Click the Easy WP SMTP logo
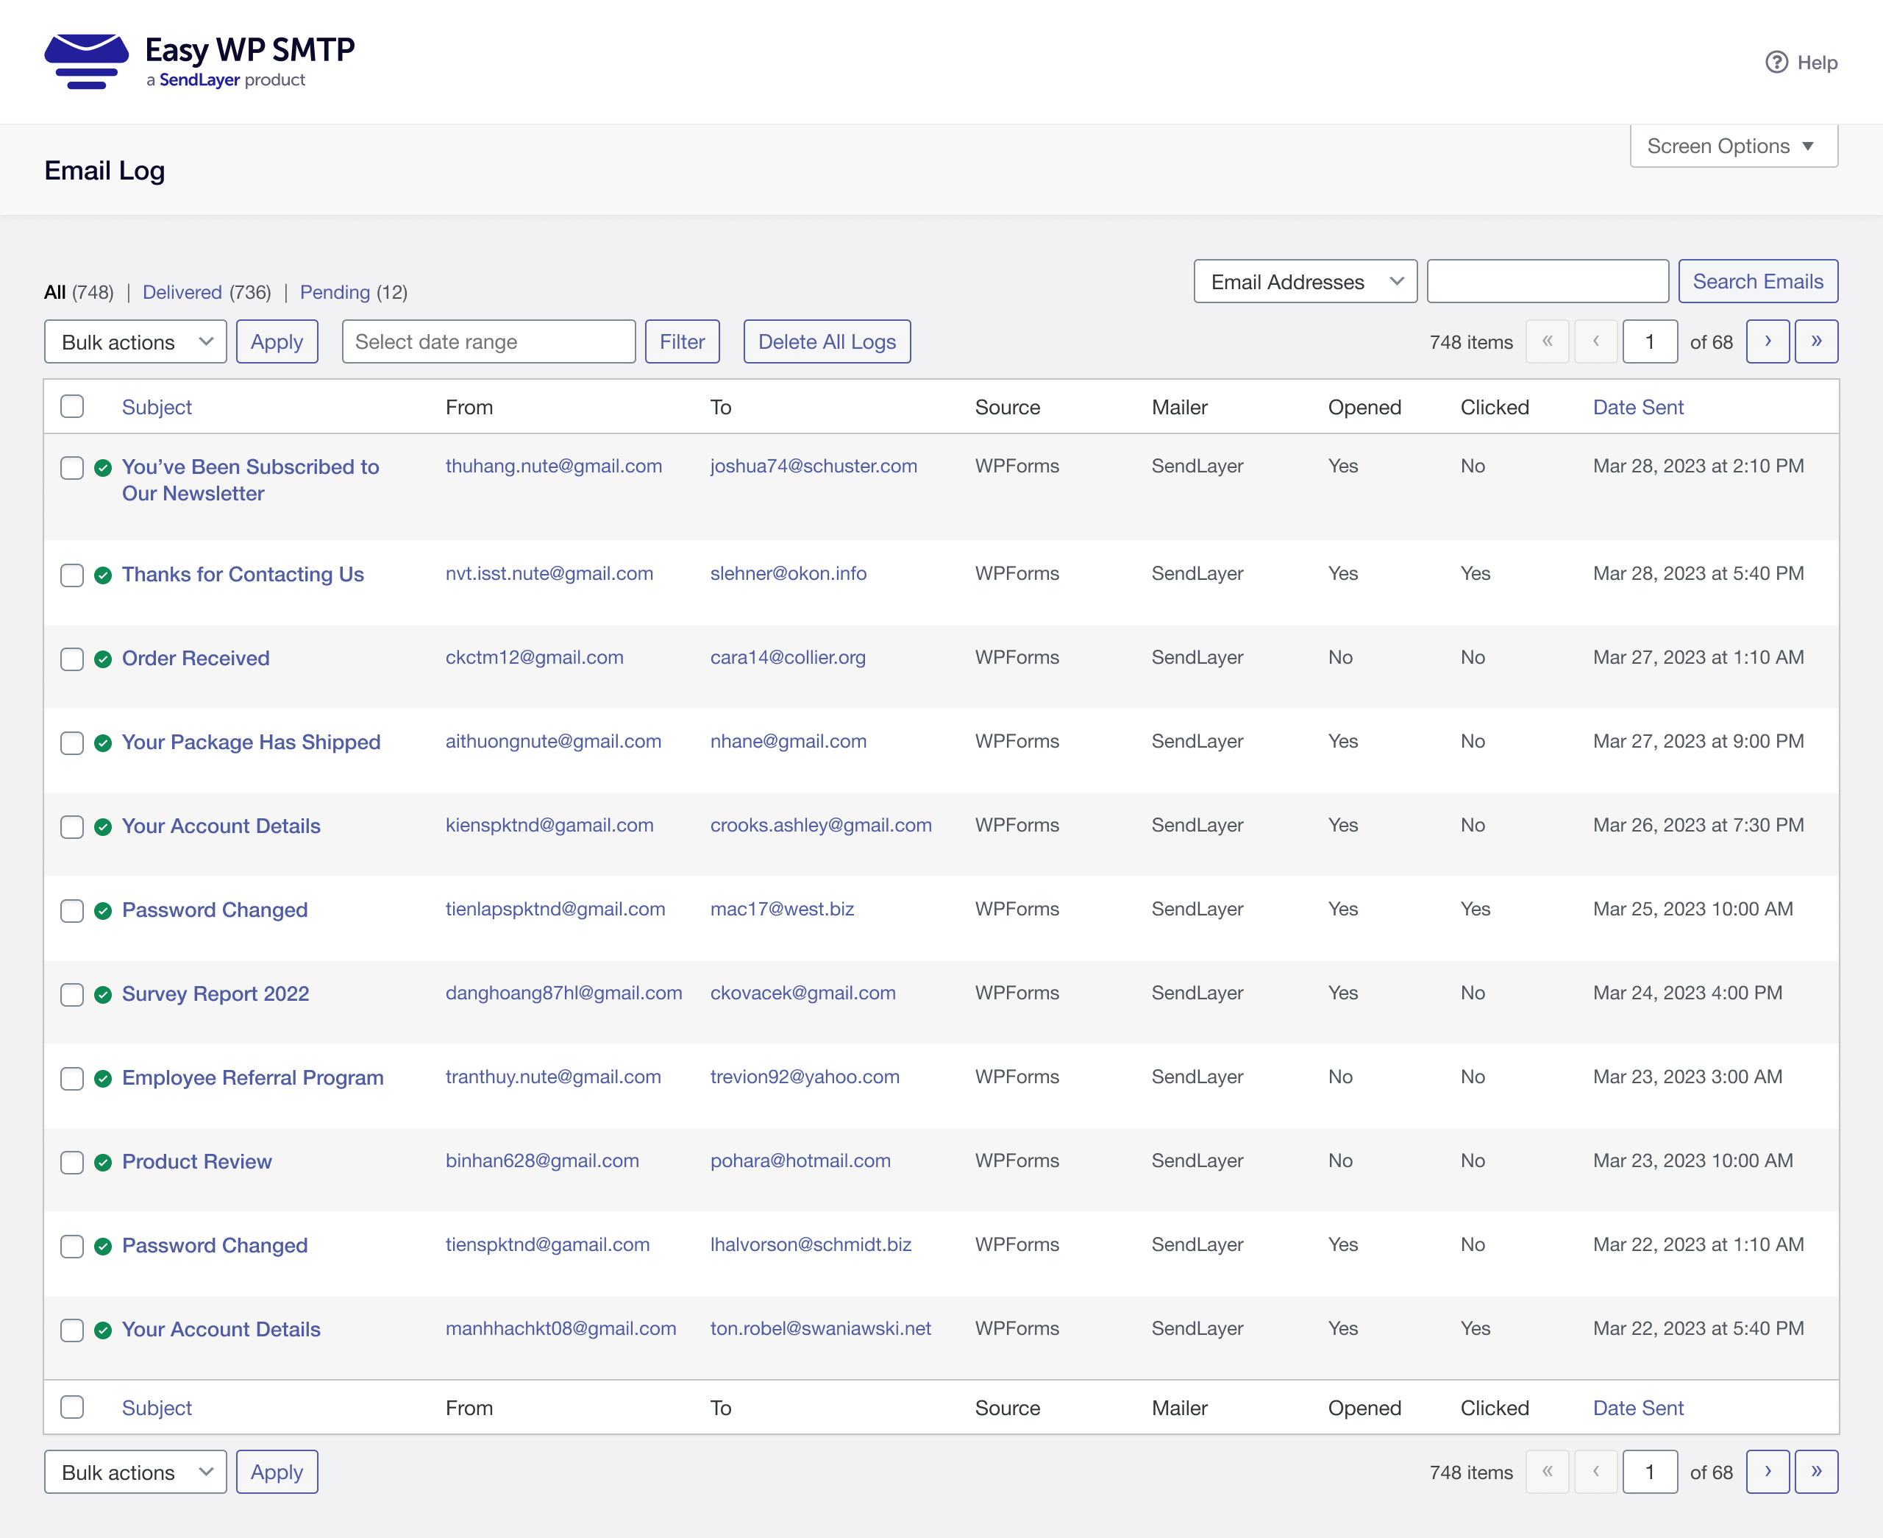This screenshot has height=1538, width=1883. [199, 61]
